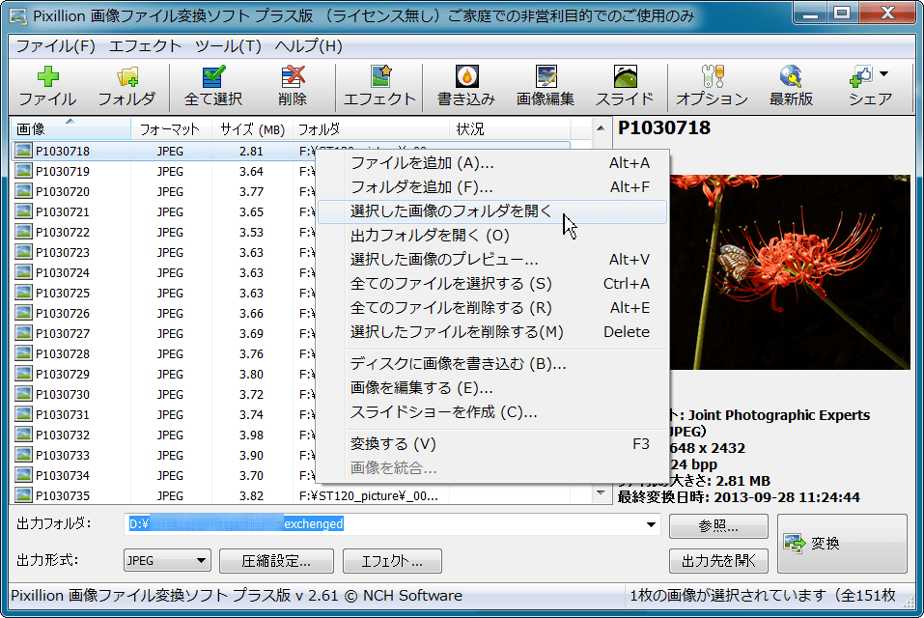Screen dimensions: 924x618
Task: Open the エフェクト menu in the menu bar
Action: (x=145, y=46)
